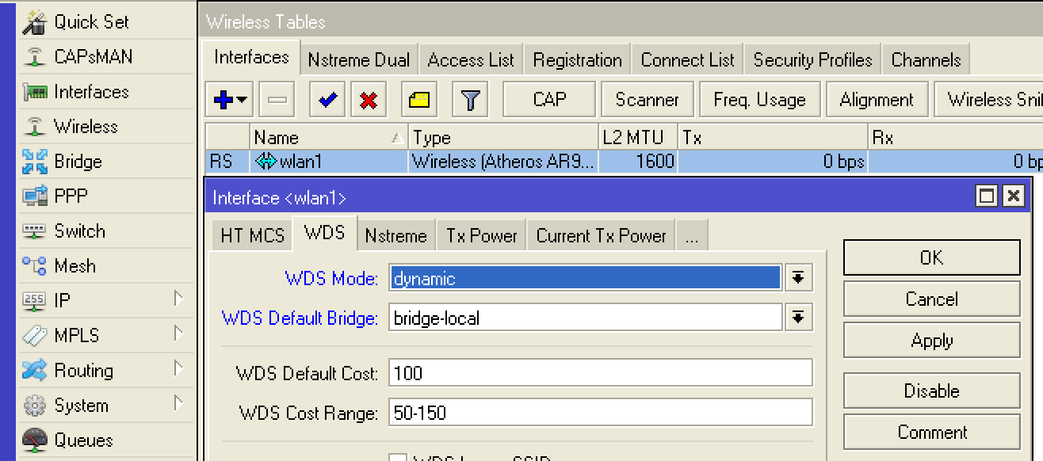Click OK in the wlan1 dialog

(931, 258)
